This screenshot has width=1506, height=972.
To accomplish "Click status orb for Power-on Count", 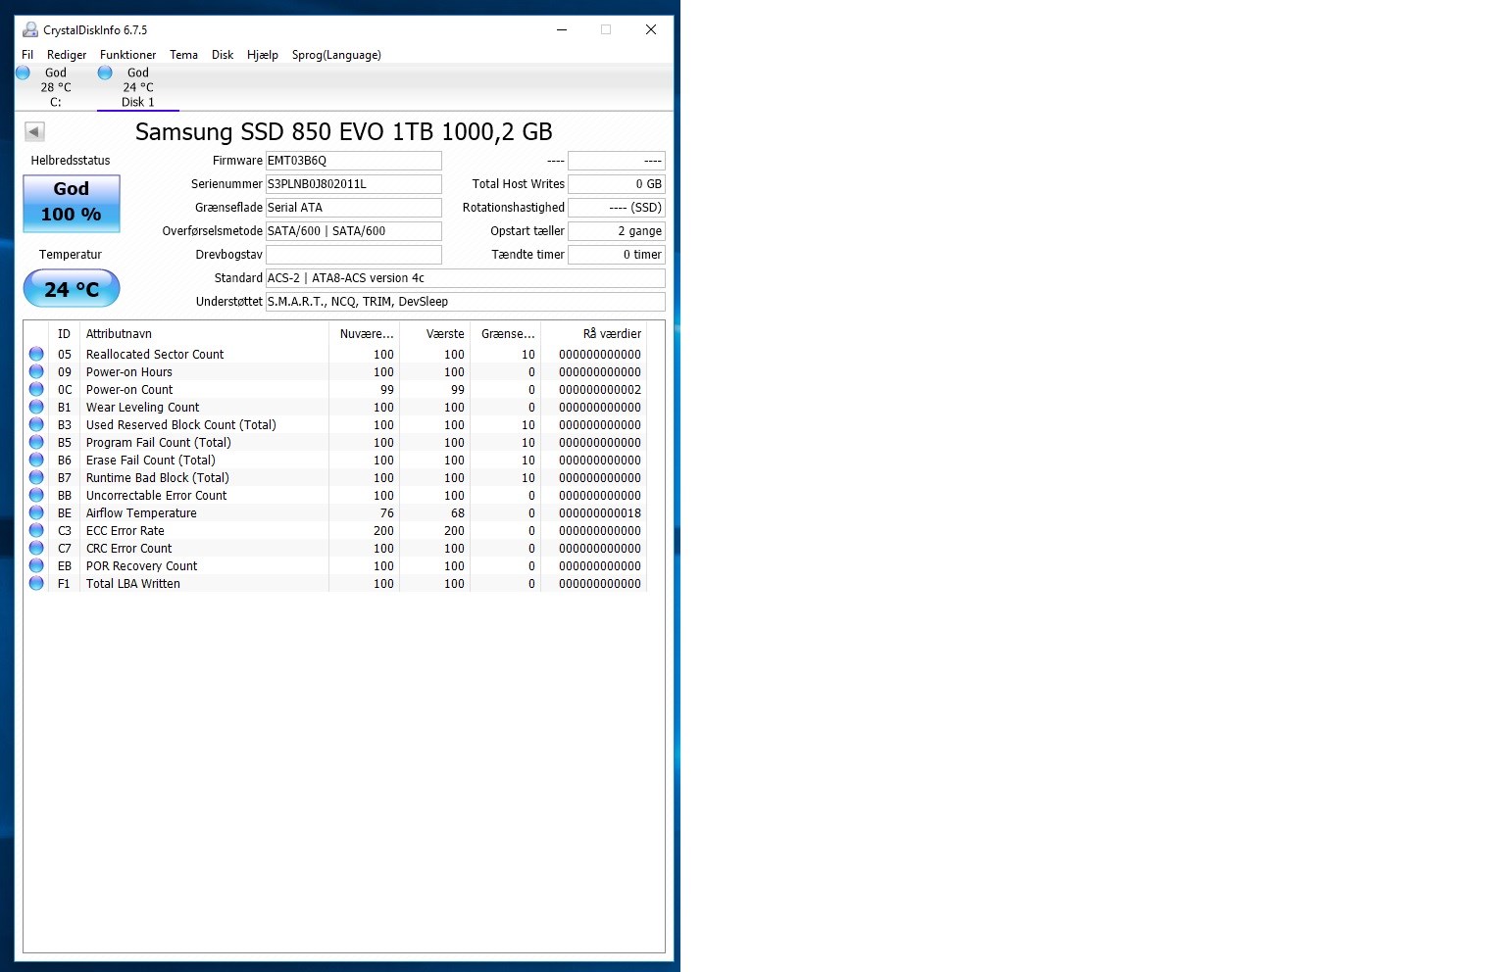I will (36, 389).
